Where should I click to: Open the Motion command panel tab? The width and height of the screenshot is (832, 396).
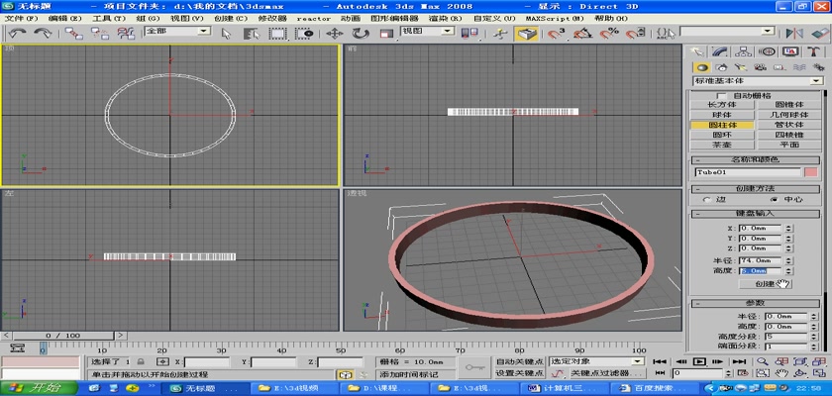click(767, 51)
